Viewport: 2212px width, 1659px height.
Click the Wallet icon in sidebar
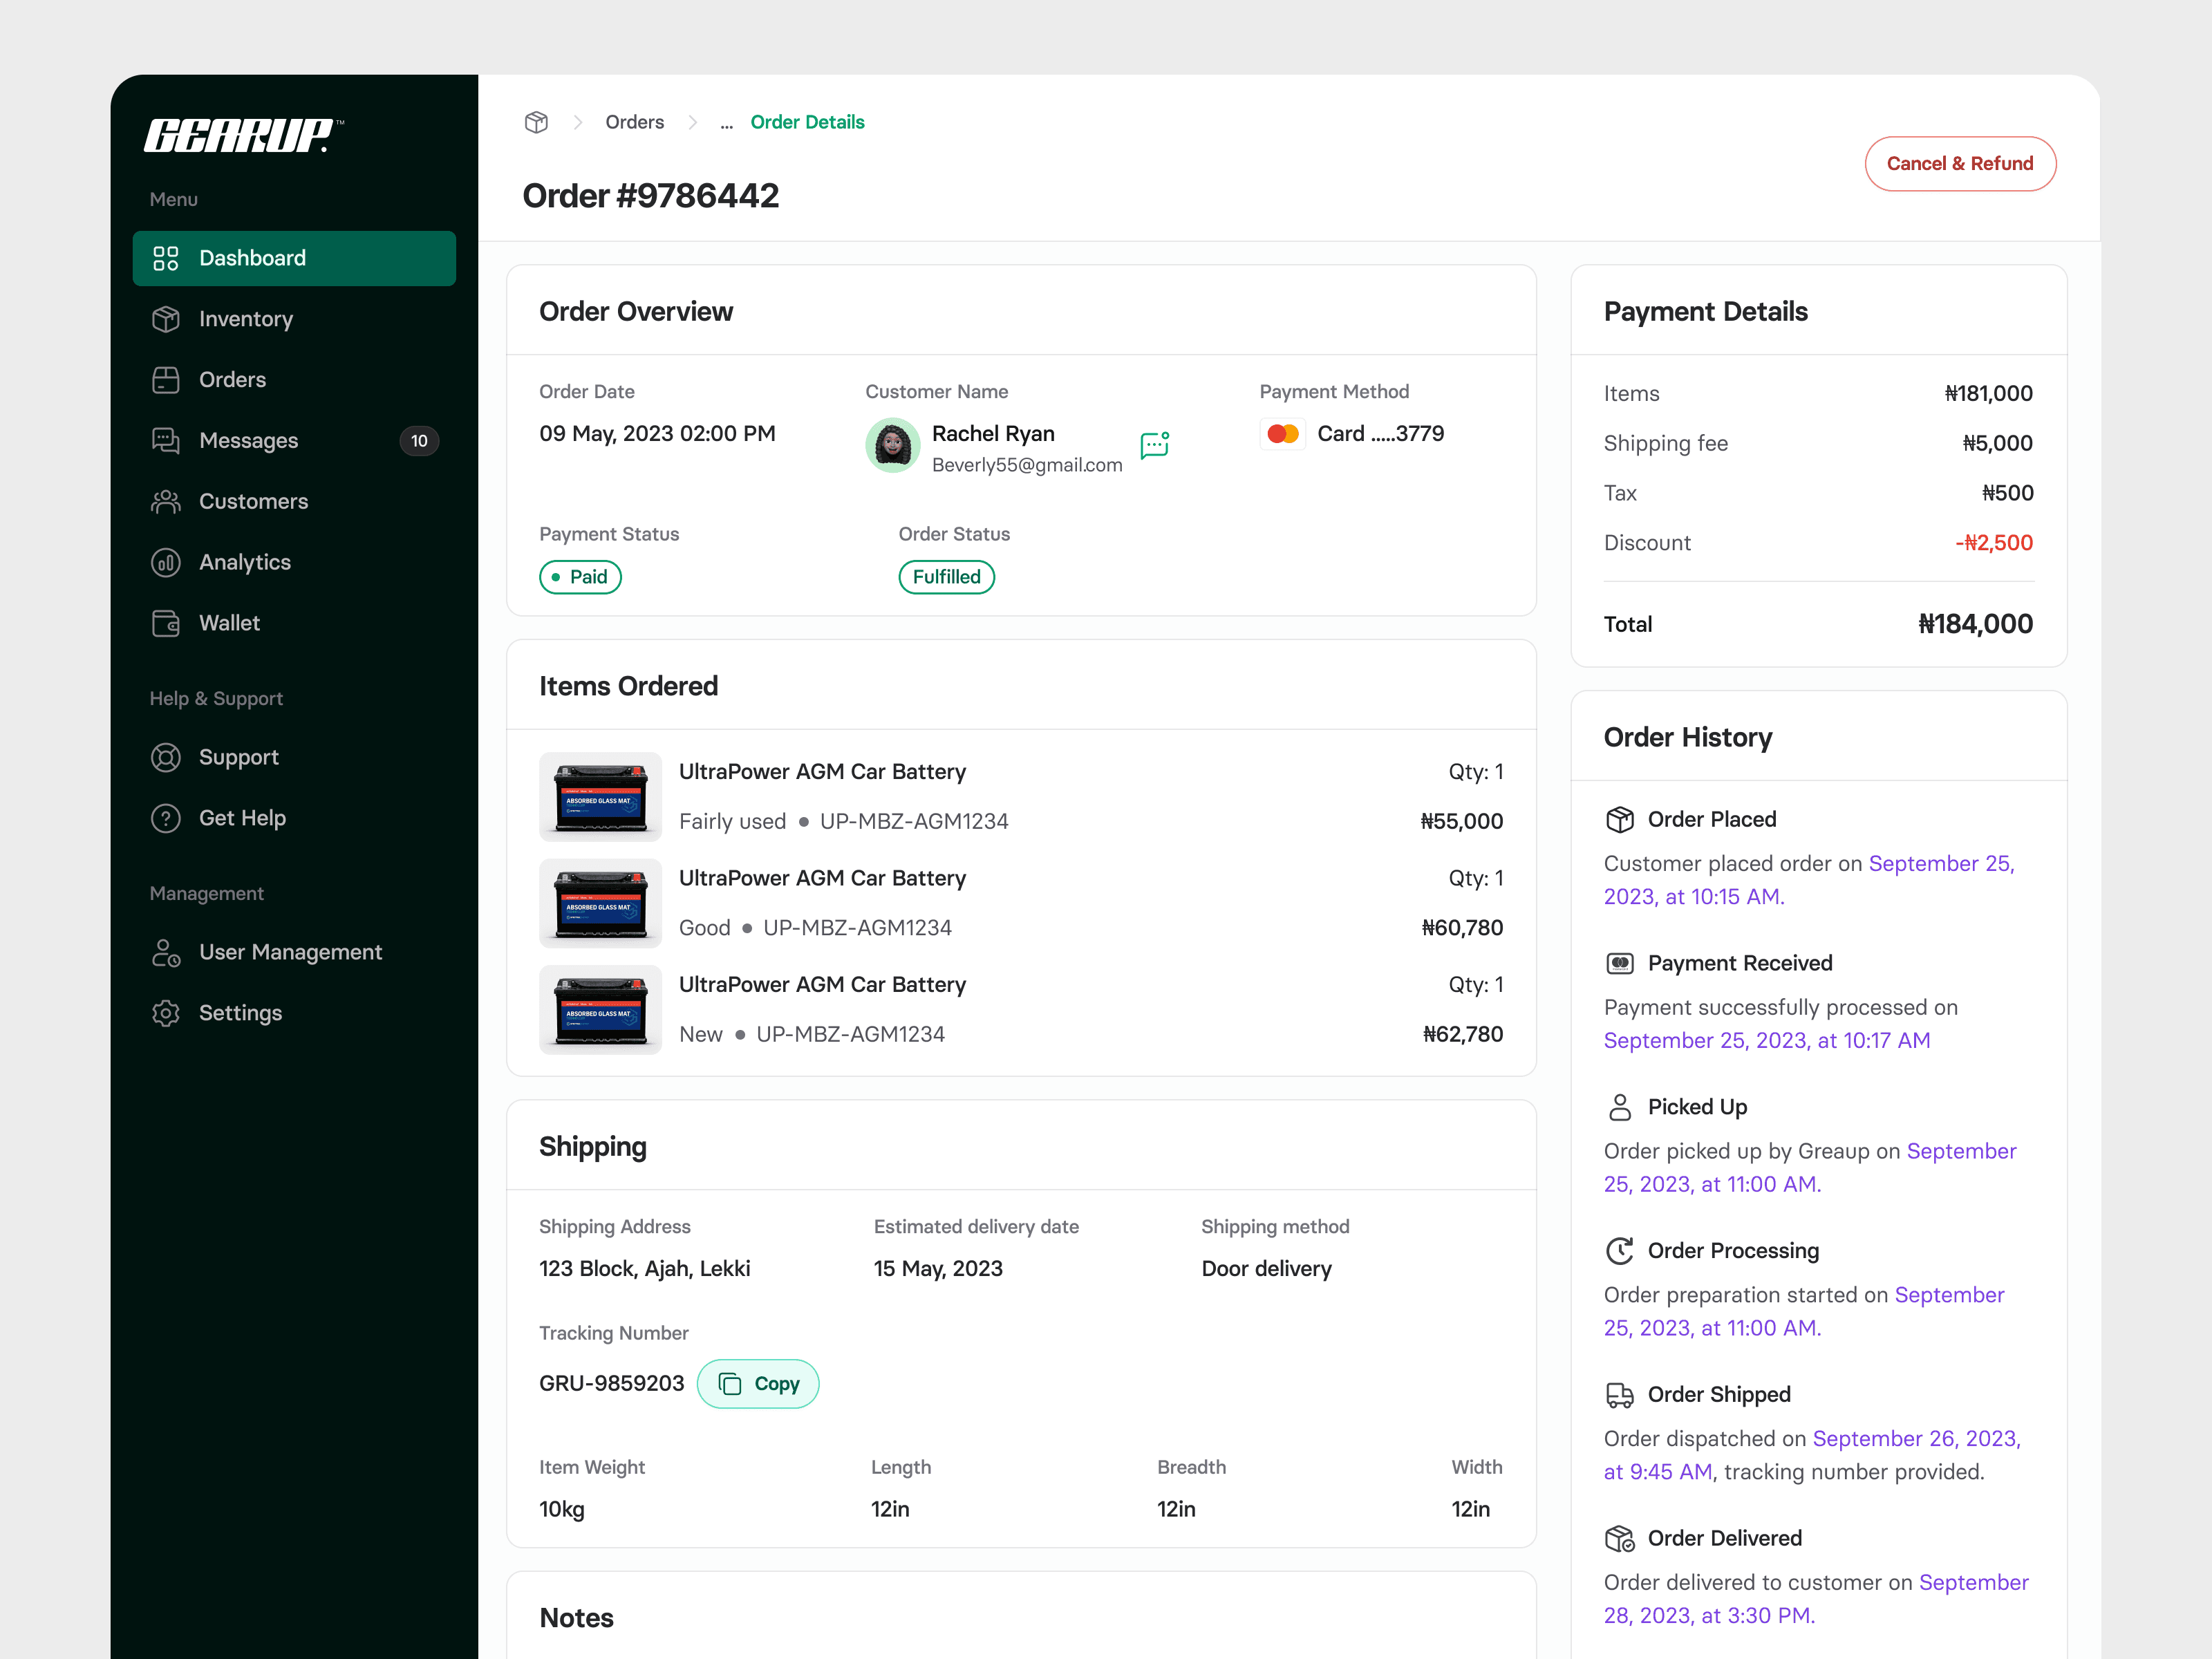coord(166,623)
